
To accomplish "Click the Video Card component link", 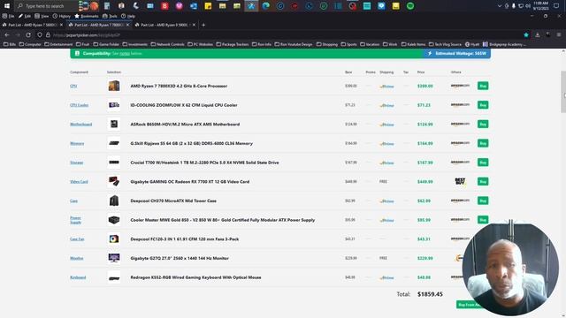I will click(x=79, y=182).
